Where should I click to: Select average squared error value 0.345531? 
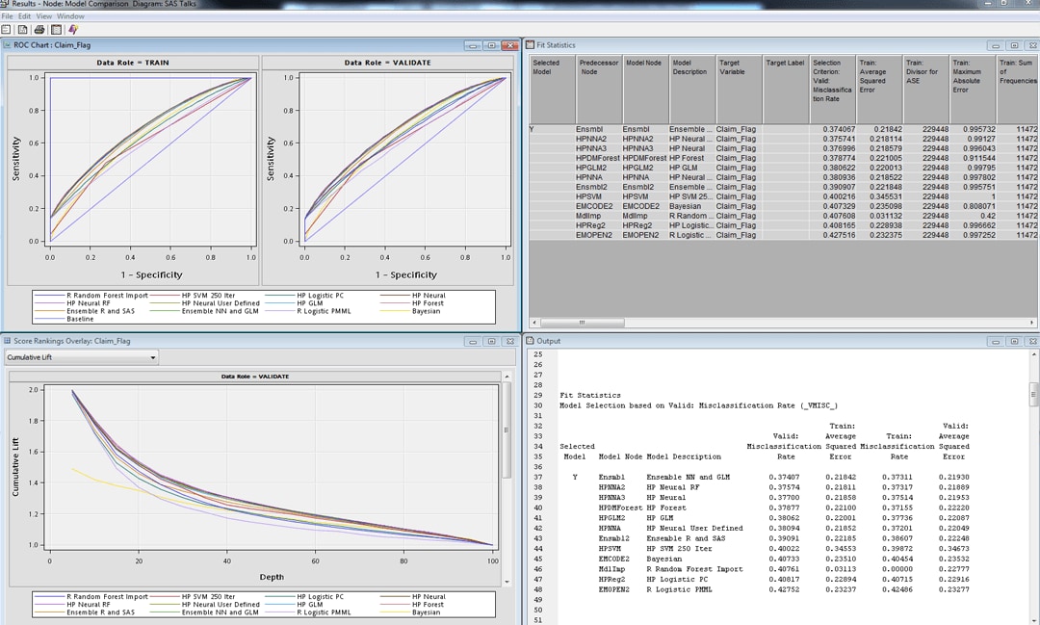pyautogui.click(x=879, y=197)
